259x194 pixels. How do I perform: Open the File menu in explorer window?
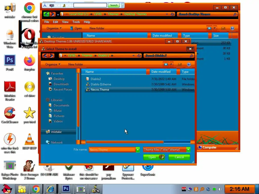pos(47,22)
